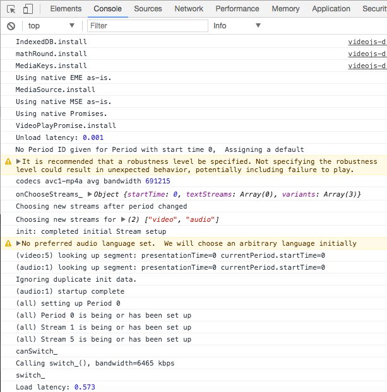Go to the Application tab

point(331,9)
